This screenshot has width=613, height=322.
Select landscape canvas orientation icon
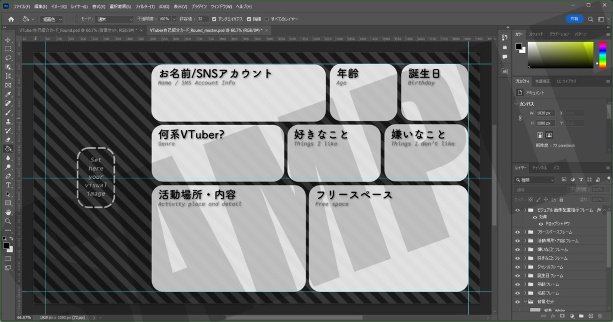(549, 135)
